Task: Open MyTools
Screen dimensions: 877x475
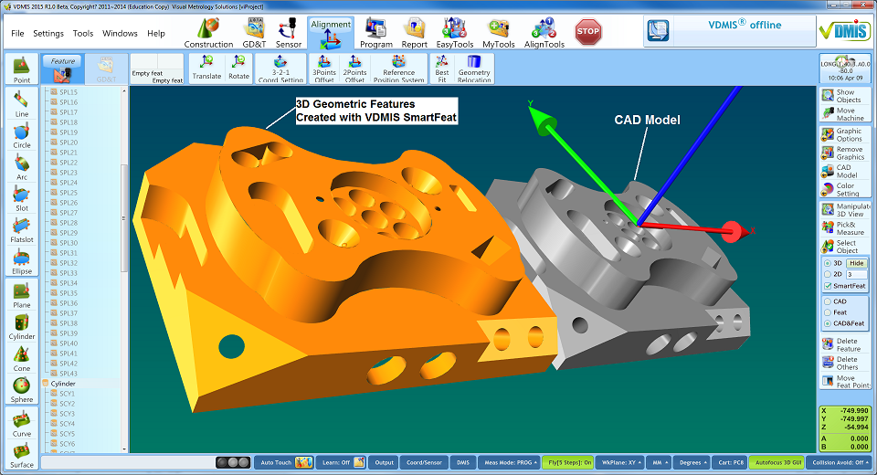Action: tap(499, 33)
